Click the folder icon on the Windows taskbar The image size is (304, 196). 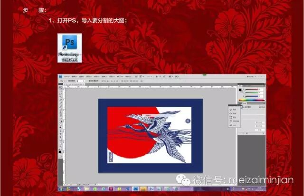coord(86,189)
